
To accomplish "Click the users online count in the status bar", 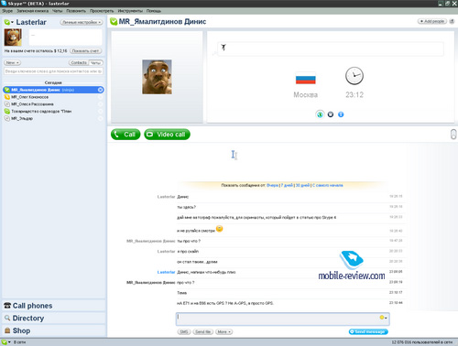I will click(x=422, y=342).
